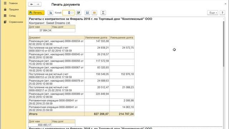The height and width of the screenshot is (129, 229).
Task: Click row Реализация 0000-000034 от 02.02.2016
Action: [x=57, y=43]
